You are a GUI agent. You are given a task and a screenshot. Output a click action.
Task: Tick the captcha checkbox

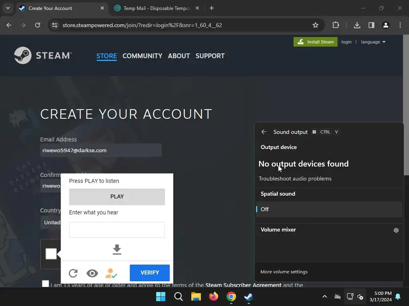coord(51,254)
